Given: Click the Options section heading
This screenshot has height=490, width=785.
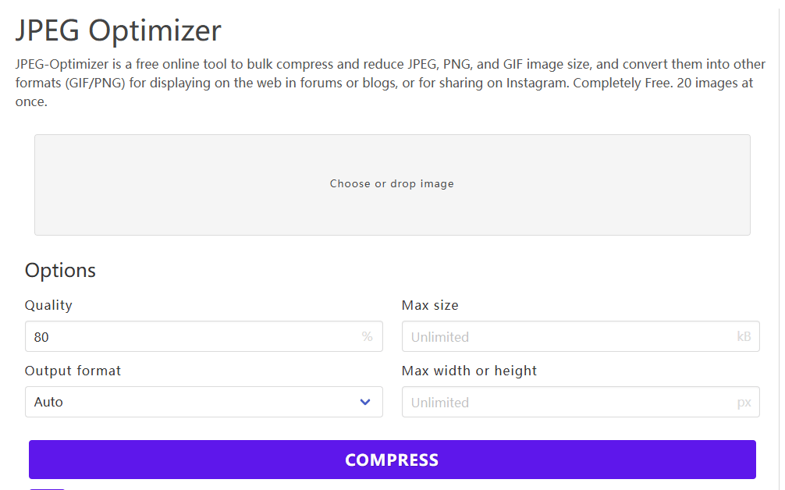Looking at the screenshot, I should pyautogui.click(x=60, y=270).
